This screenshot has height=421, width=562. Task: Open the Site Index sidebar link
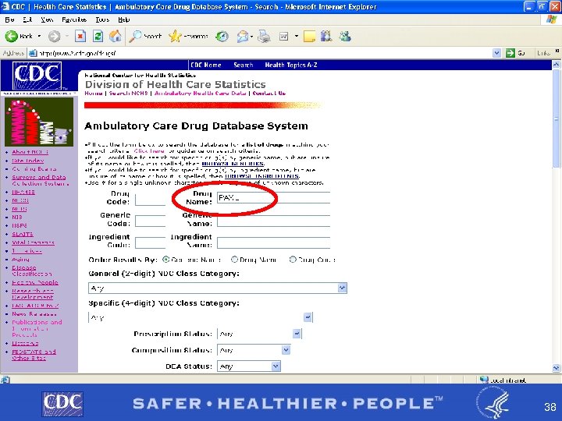click(27, 161)
